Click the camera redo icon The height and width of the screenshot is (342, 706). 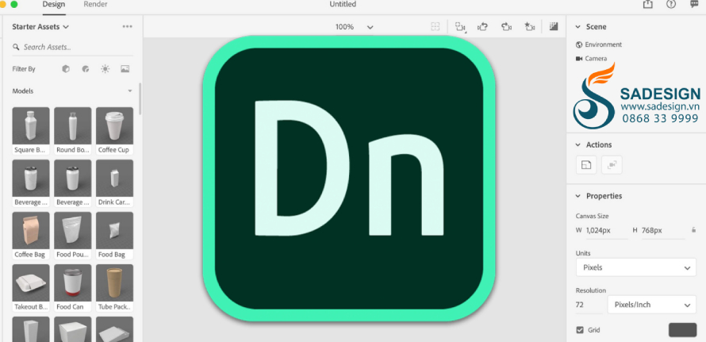[507, 27]
